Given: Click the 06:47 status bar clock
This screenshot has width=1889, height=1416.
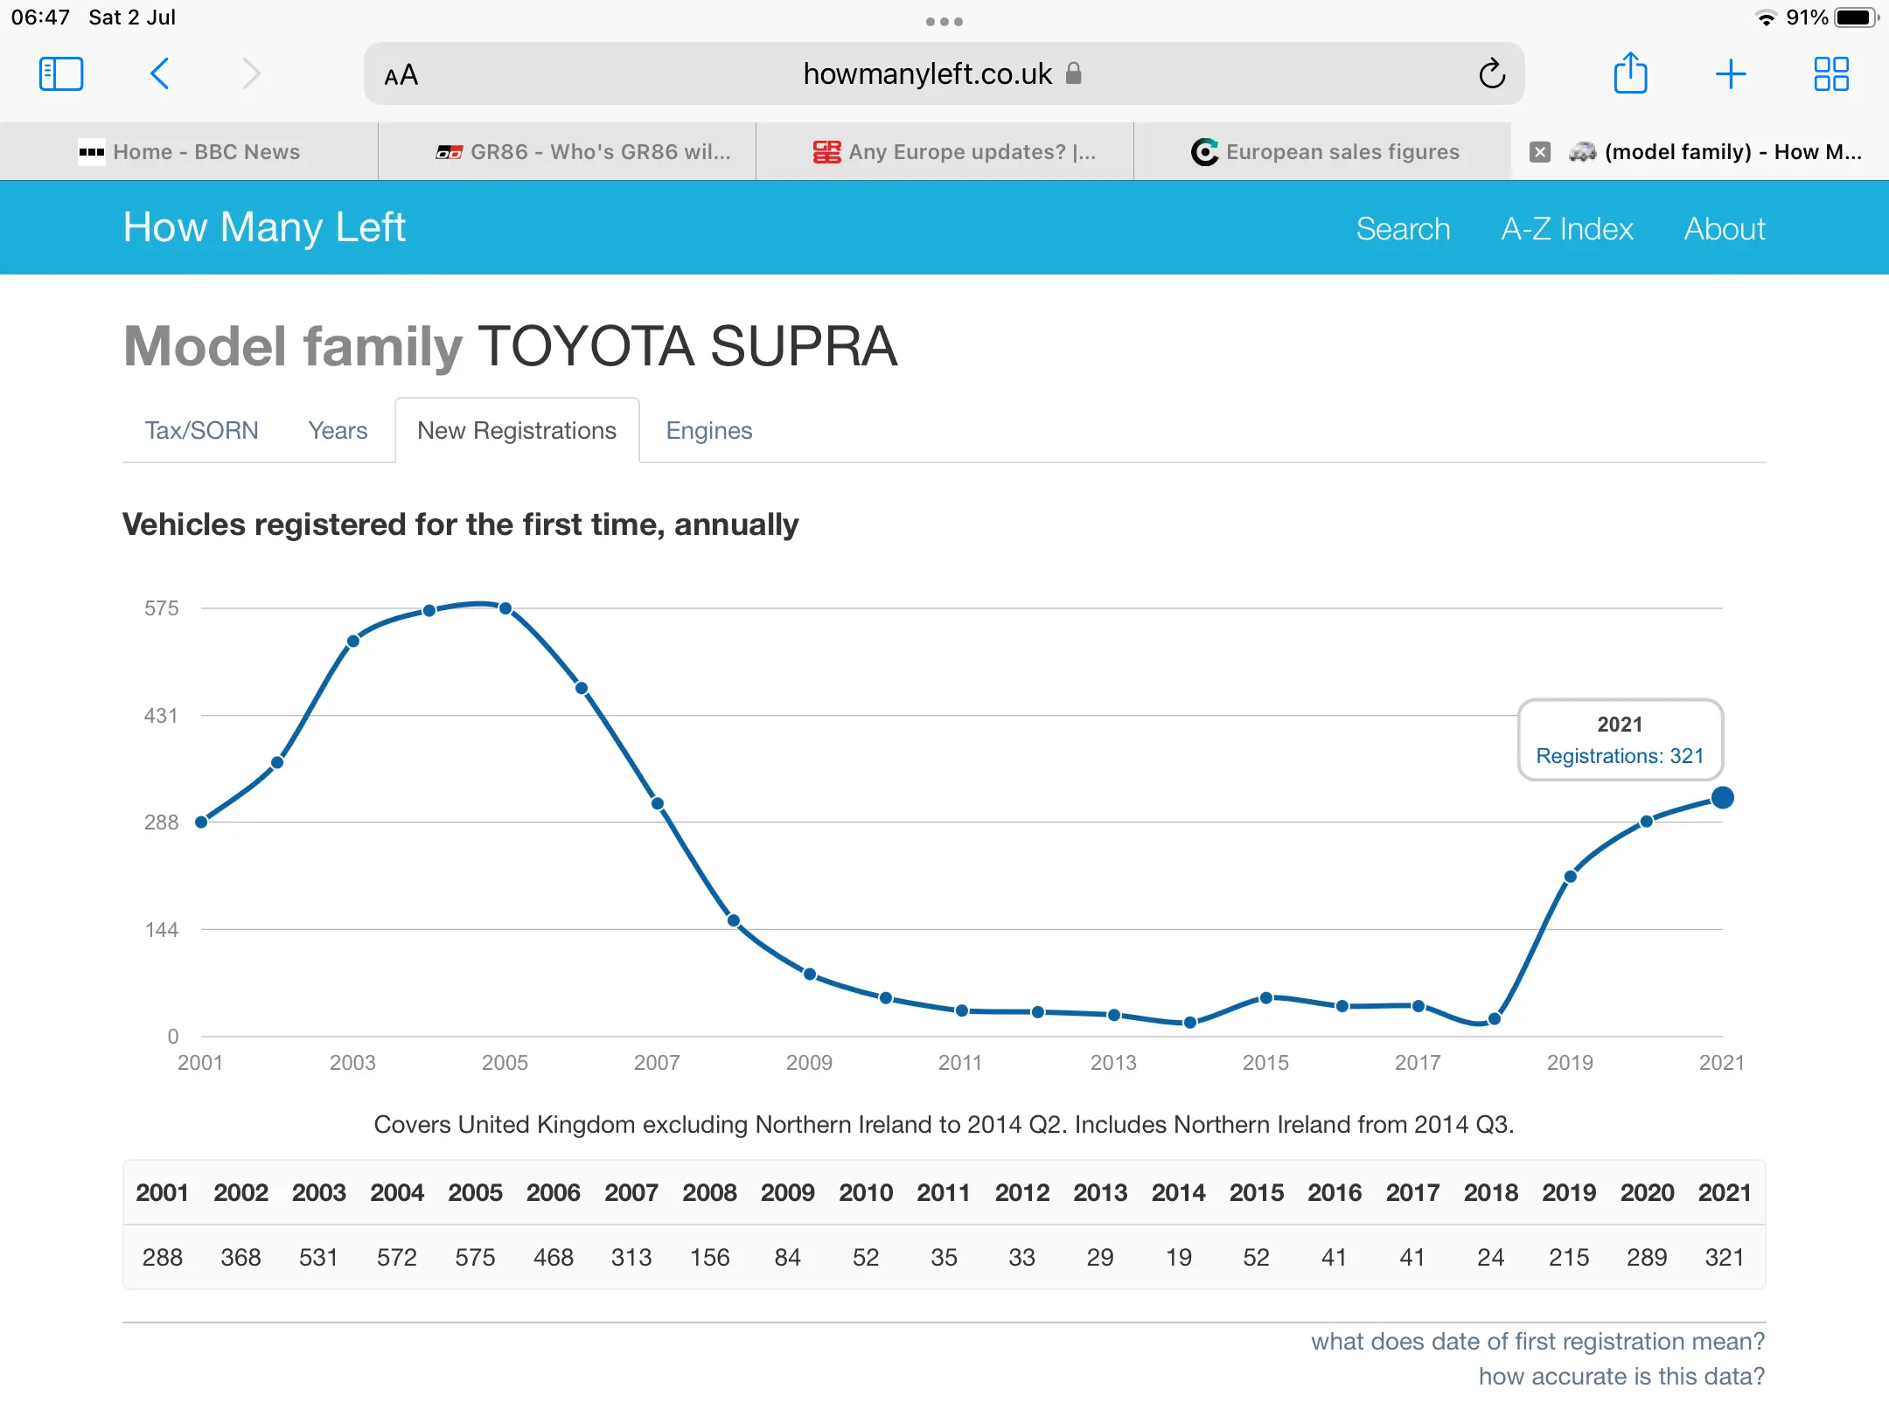Looking at the screenshot, I should click(x=40, y=17).
